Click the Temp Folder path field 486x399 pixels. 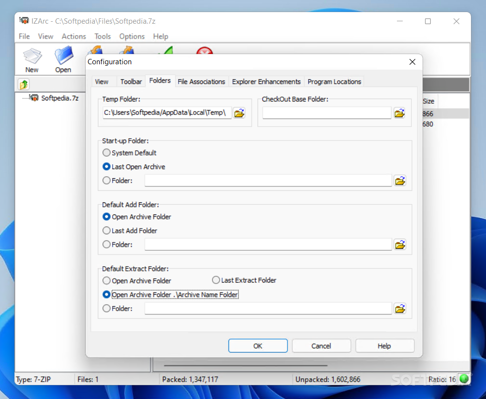(x=167, y=113)
